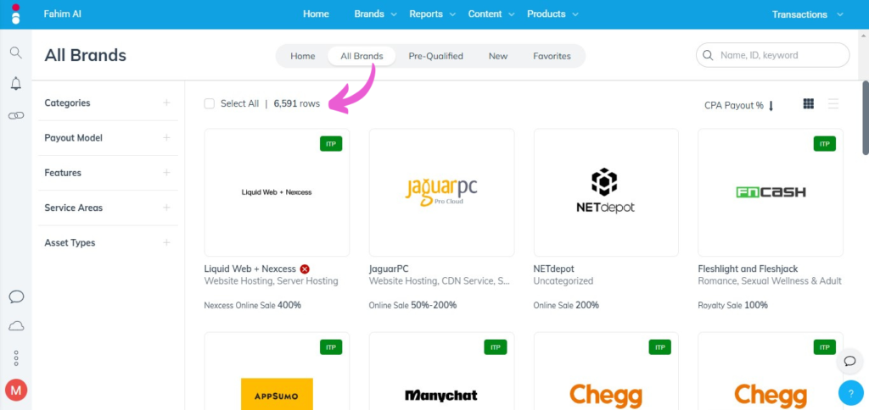Click the cloud icon in left sidebar
The height and width of the screenshot is (410, 869).
tap(16, 326)
